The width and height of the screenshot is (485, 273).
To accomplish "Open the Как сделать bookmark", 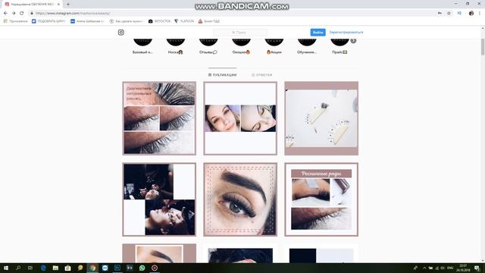I will pyautogui.click(x=127, y=21).
